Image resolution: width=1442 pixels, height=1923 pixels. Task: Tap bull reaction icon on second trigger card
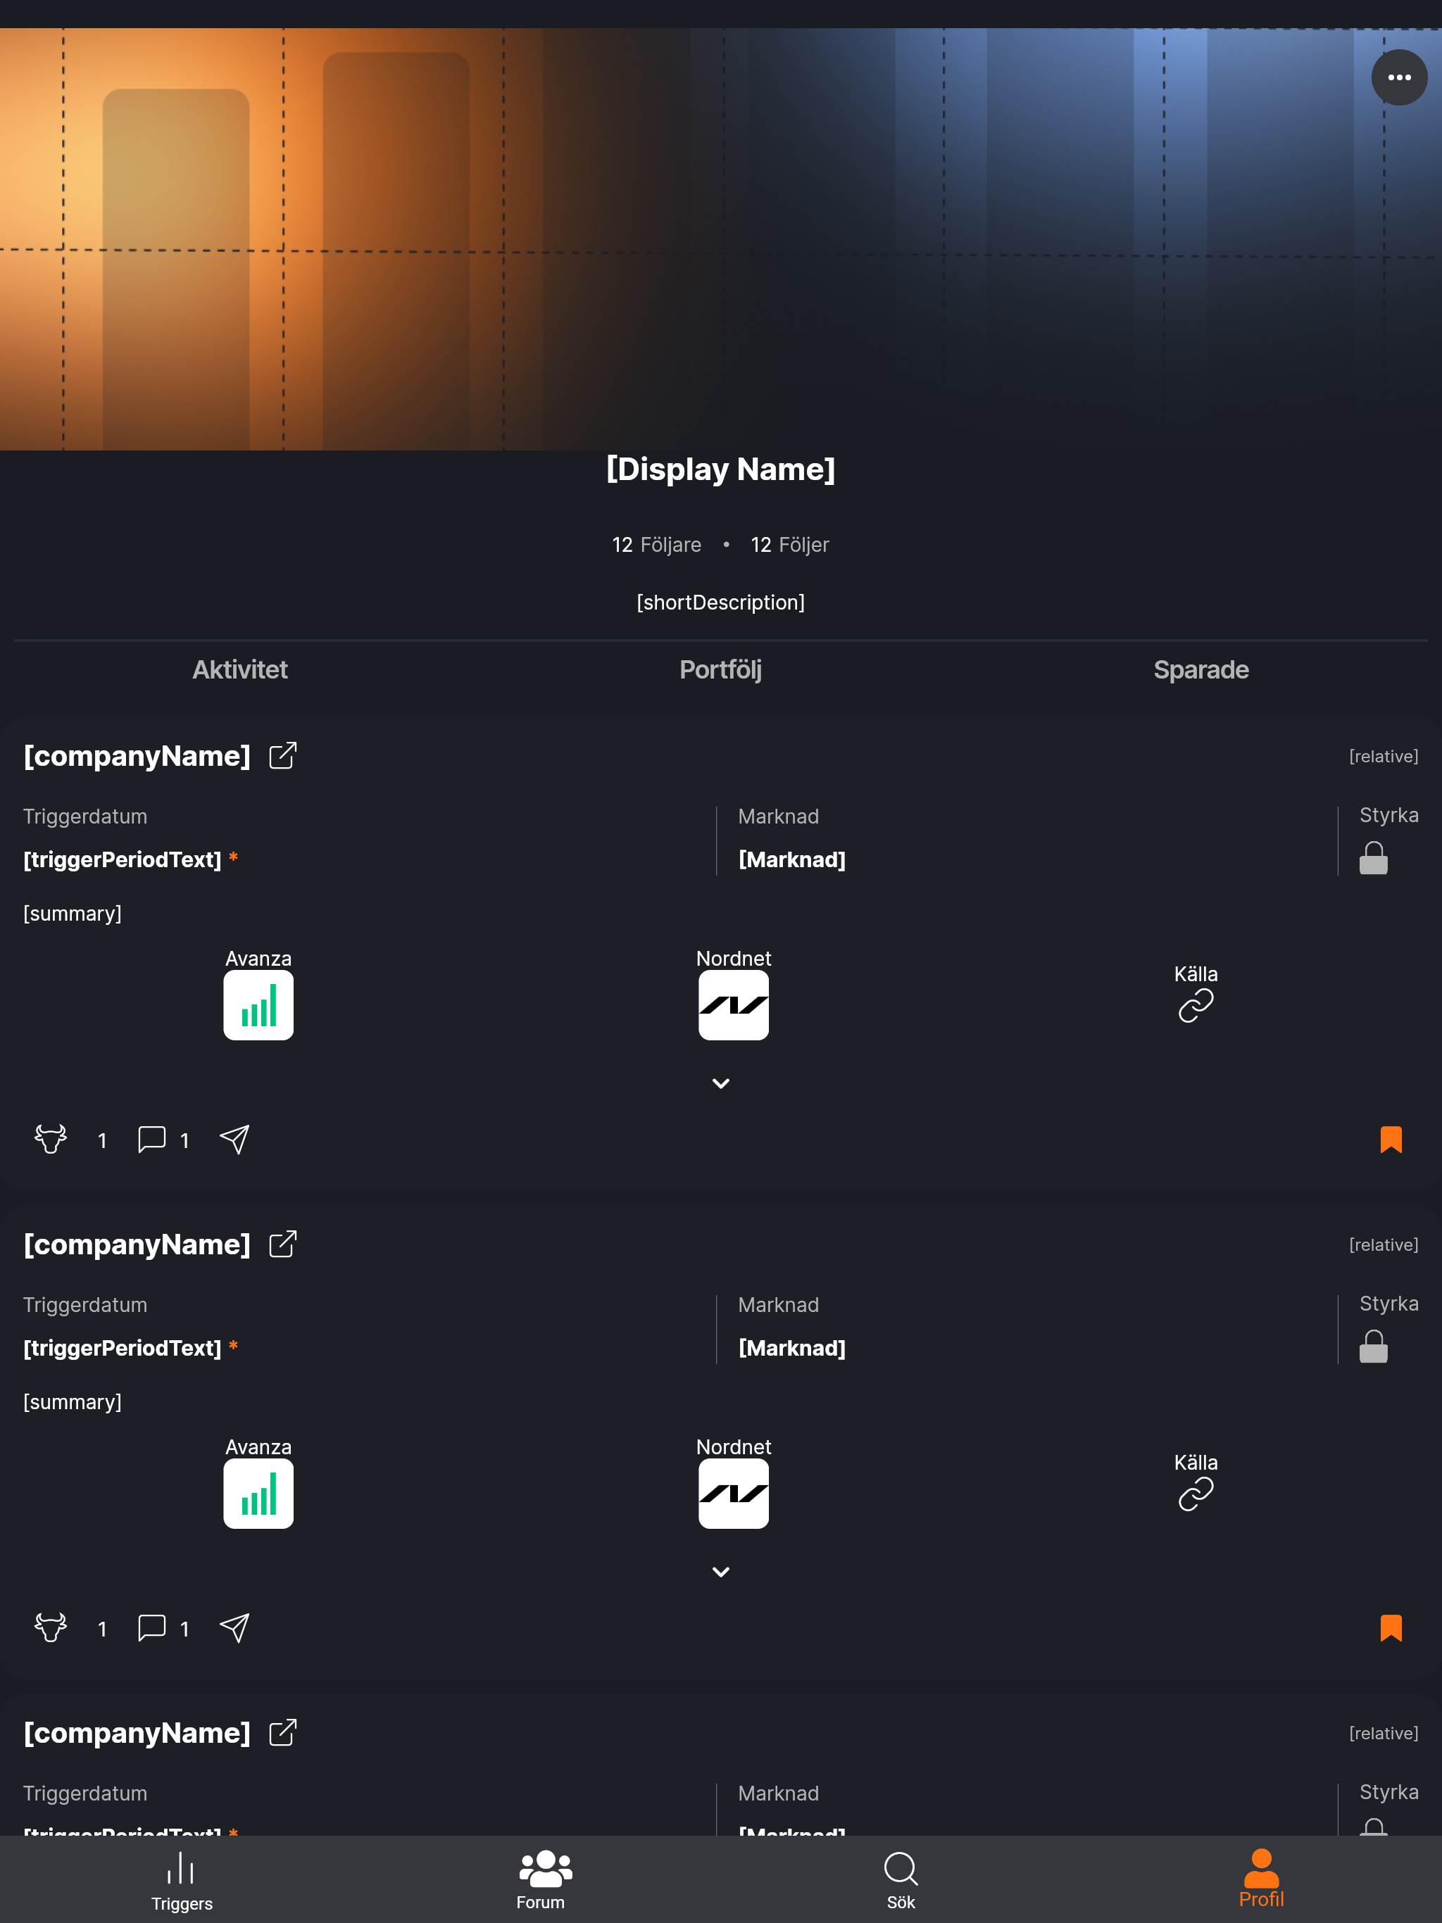(51, 1627)
